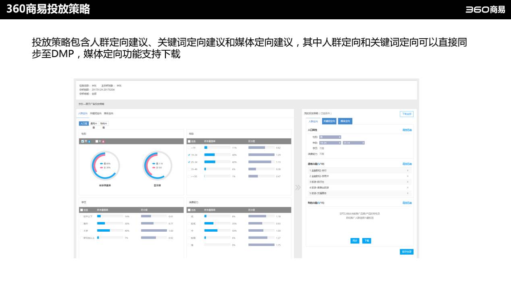511x286 pixels.
Task: Switch to the 关键词定向 tab in the right panel
Action: pyautogui.click(x=329, y=121)
